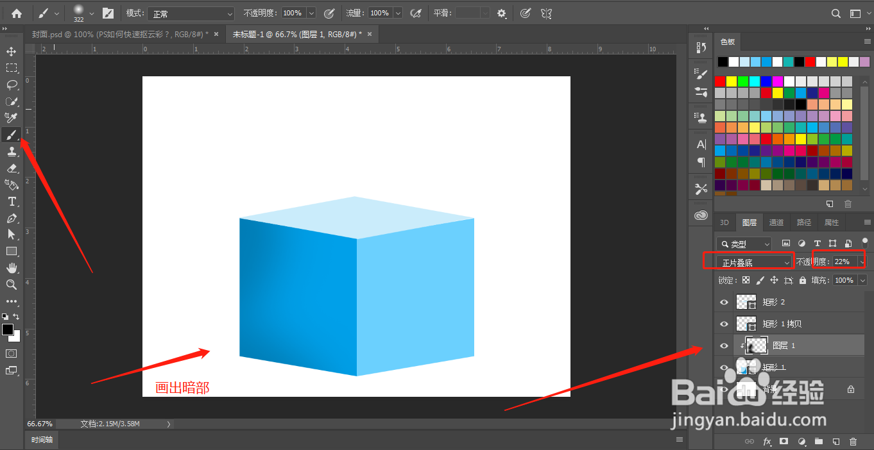Image resolution: width=874 pixels, height=450 pixels.
Task: Select the Clone Stamp tool
Action: pyautogui.click(x=12, y=151)
